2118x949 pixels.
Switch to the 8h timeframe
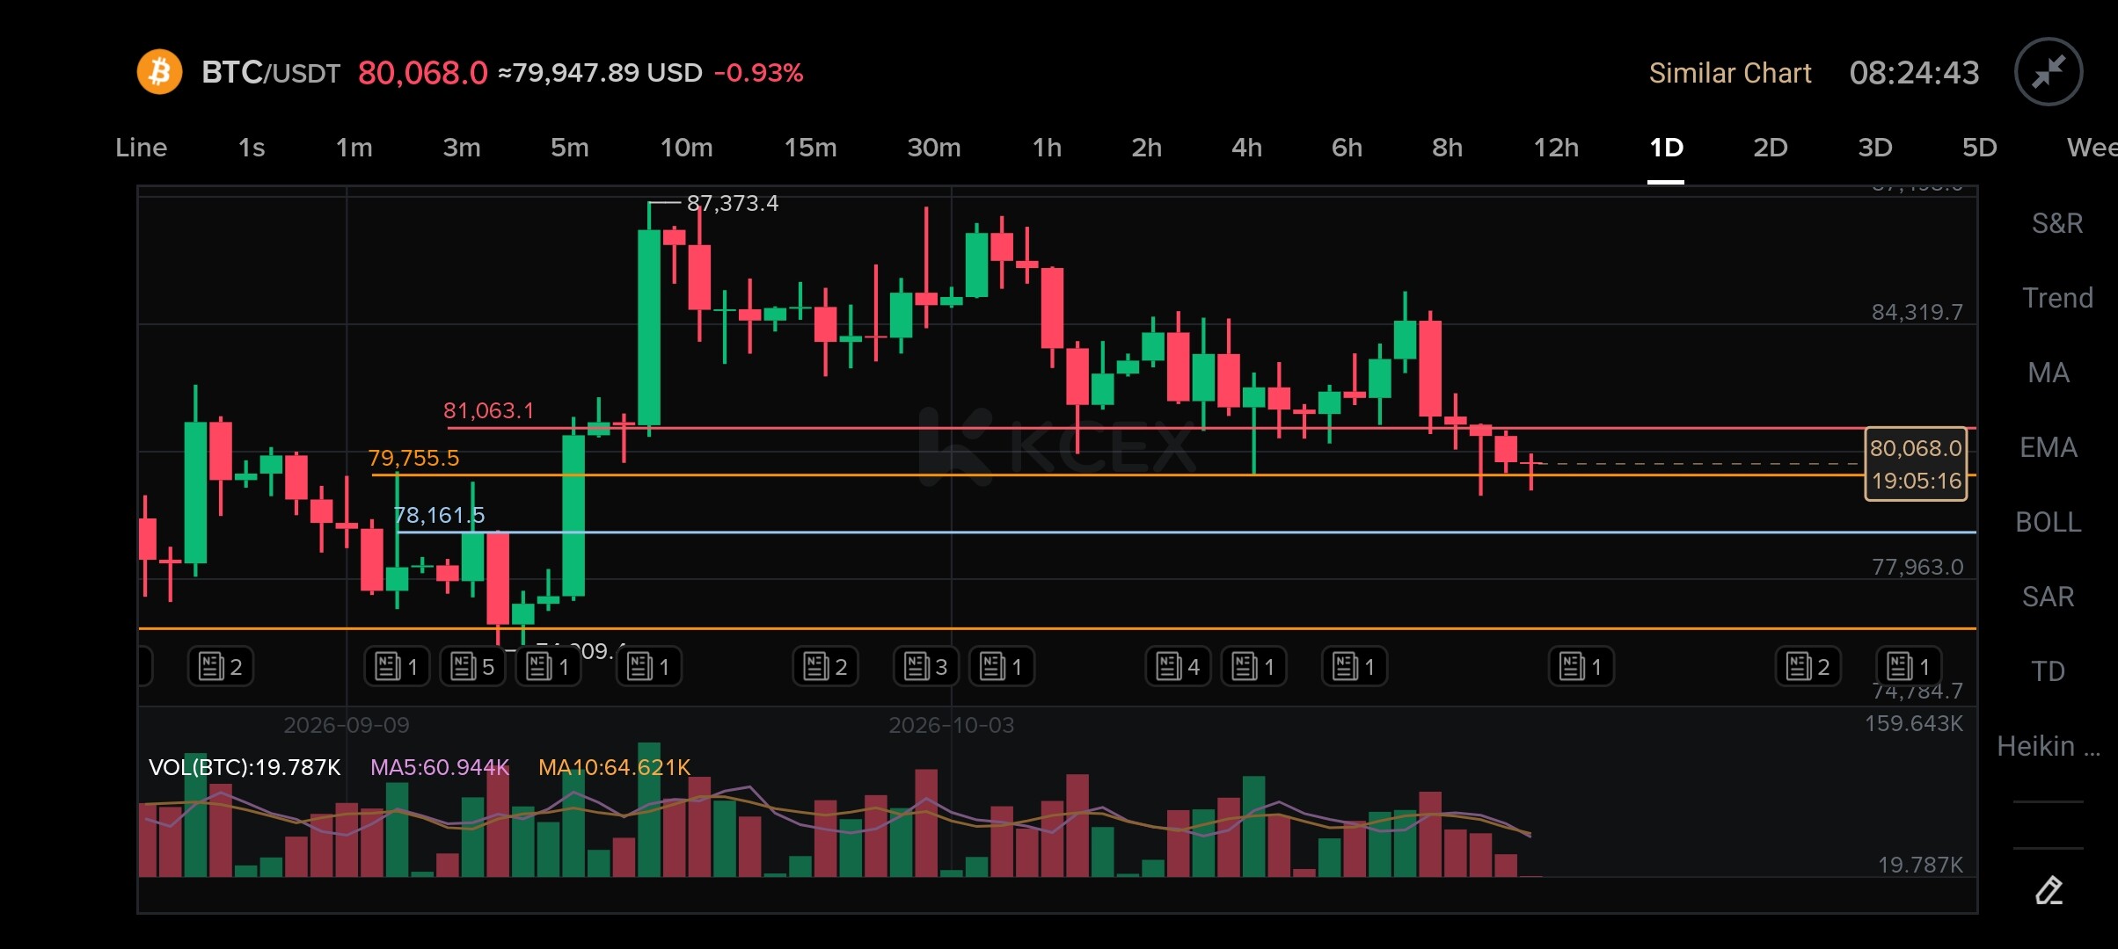pos(1447,148)
